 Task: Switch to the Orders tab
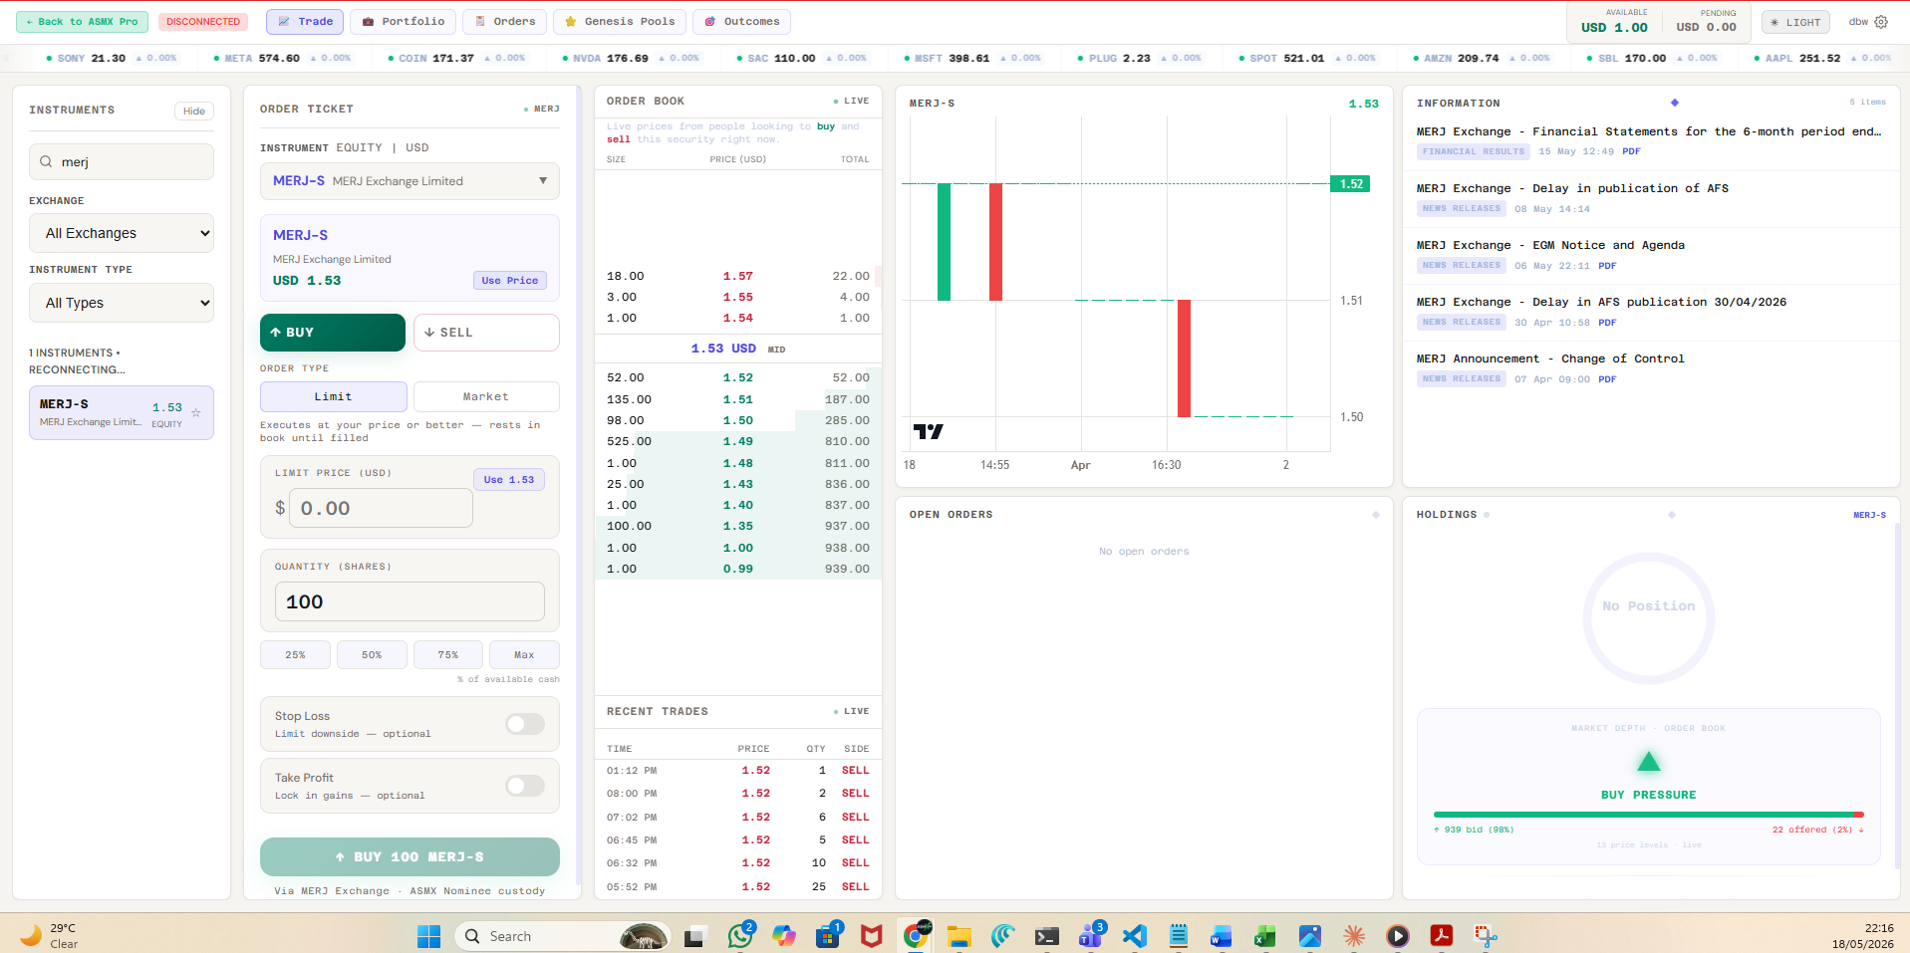(x=505, y=22)
